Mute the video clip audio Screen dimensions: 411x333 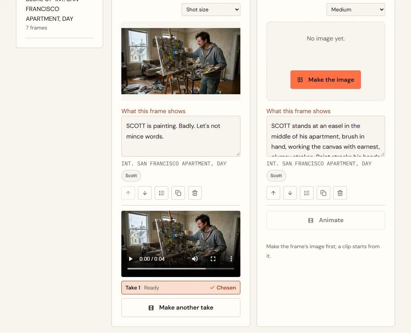(x=195, y=259)
